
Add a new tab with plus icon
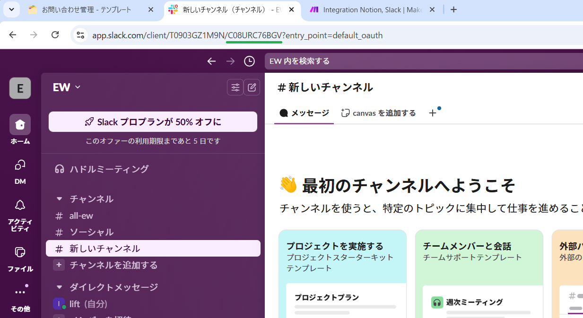433,113
